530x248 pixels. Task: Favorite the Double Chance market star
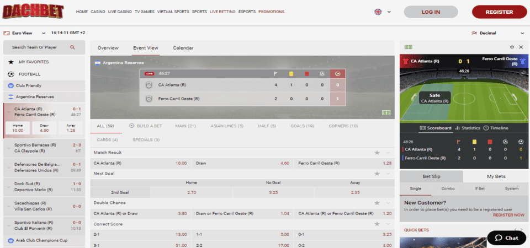(377, 203)
